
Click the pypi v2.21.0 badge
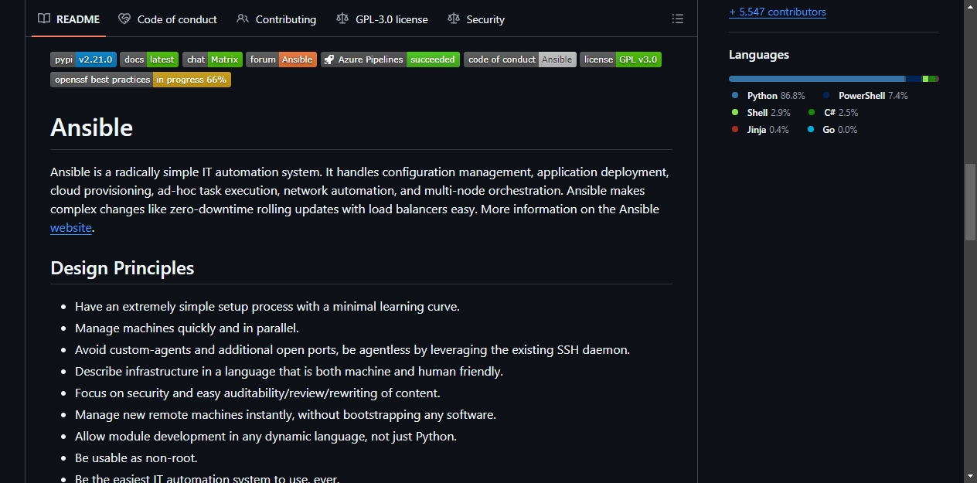[83, 60]
